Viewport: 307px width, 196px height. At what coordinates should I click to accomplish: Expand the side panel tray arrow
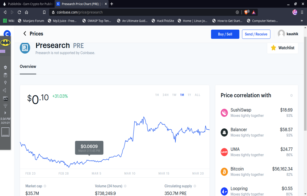coord(5,113)
